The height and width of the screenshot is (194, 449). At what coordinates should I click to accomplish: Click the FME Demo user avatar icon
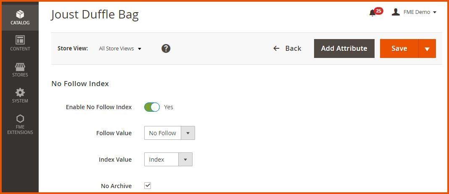pos(396,12)
